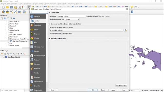Click the New Print Layout icon
Screen dimensions: 164x92
coord(15,7)
